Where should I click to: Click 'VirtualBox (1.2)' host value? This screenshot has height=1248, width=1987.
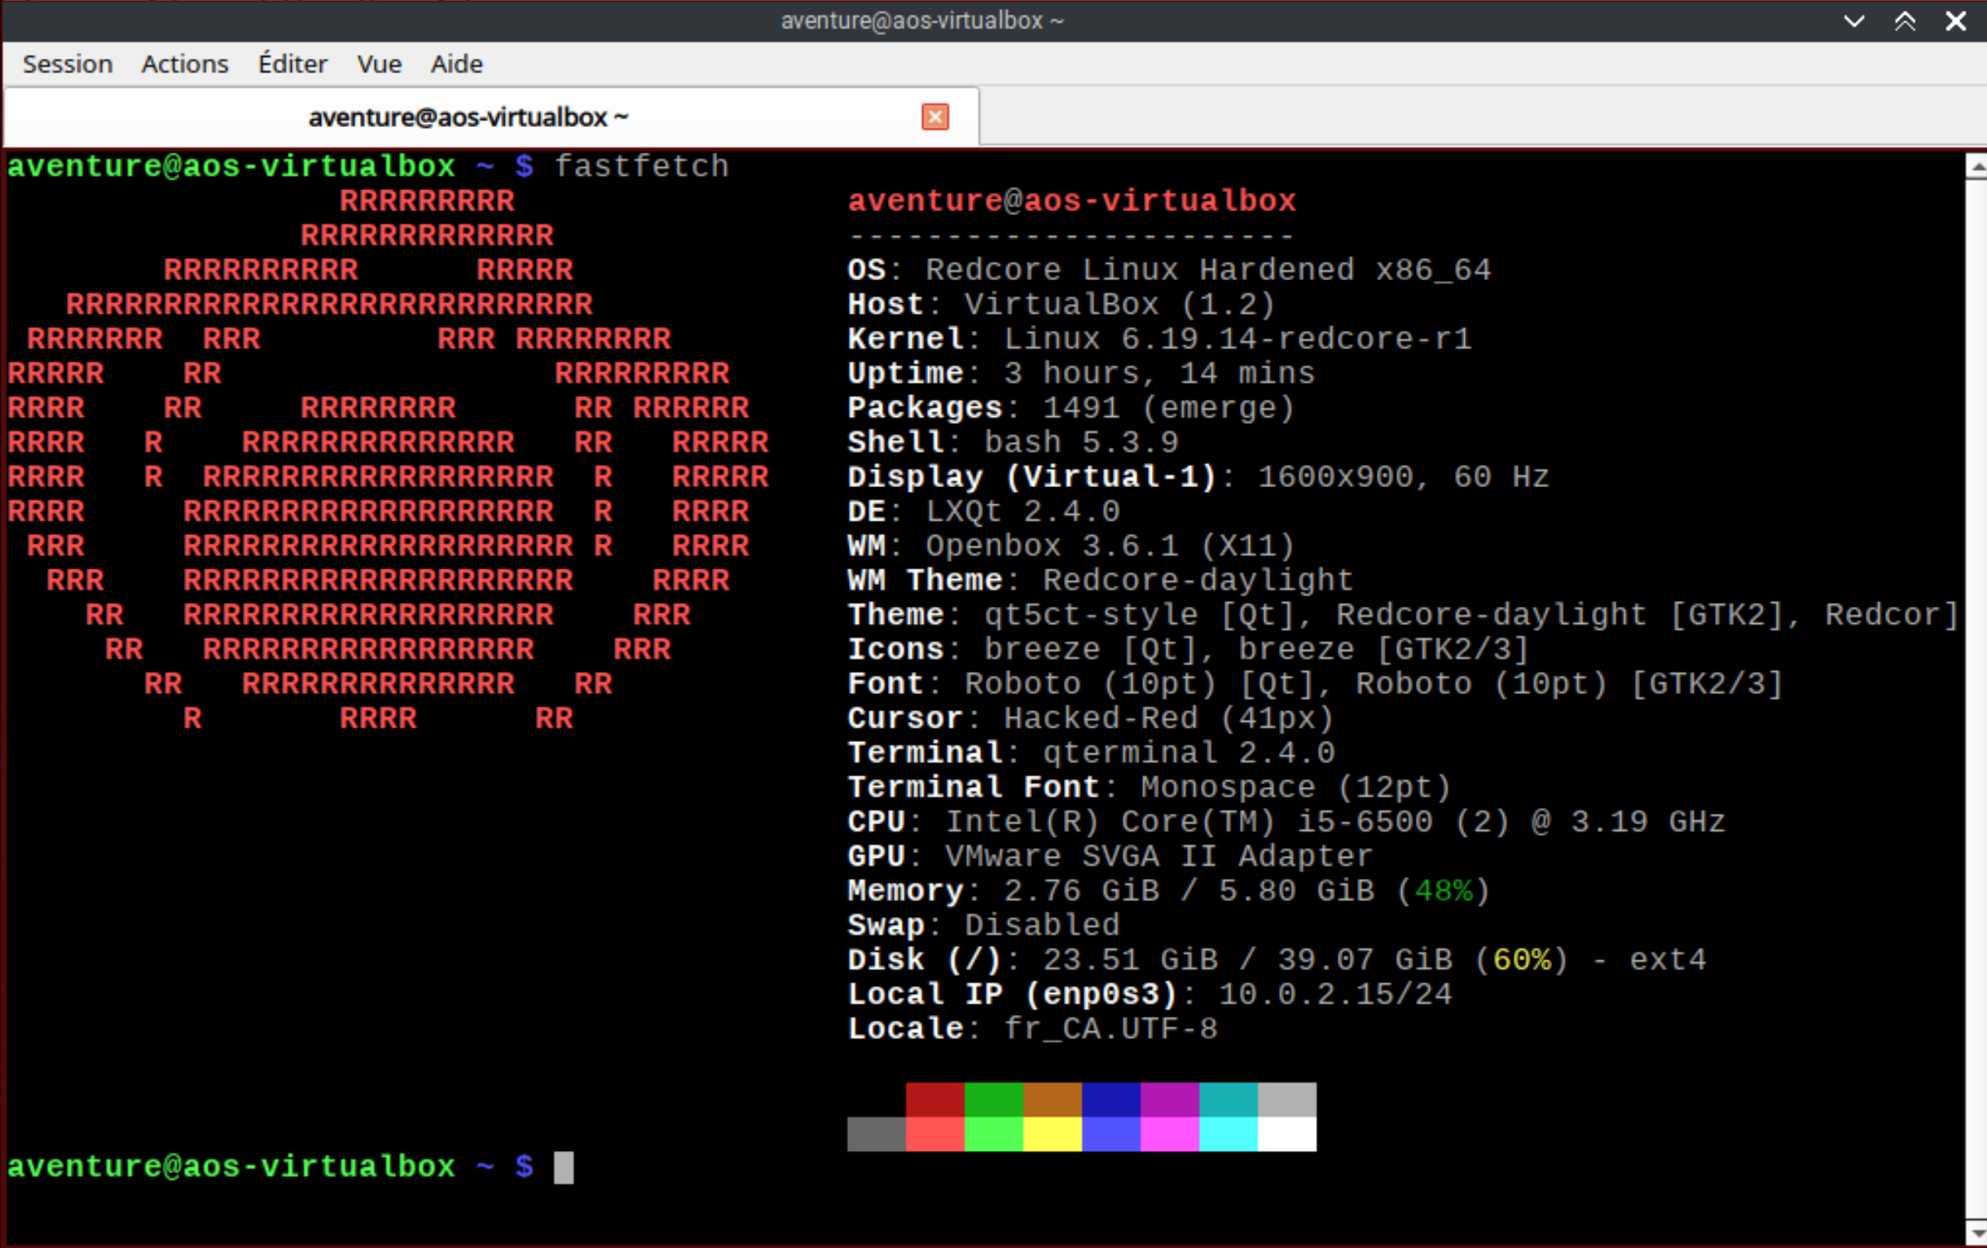tap(1119, 305)
